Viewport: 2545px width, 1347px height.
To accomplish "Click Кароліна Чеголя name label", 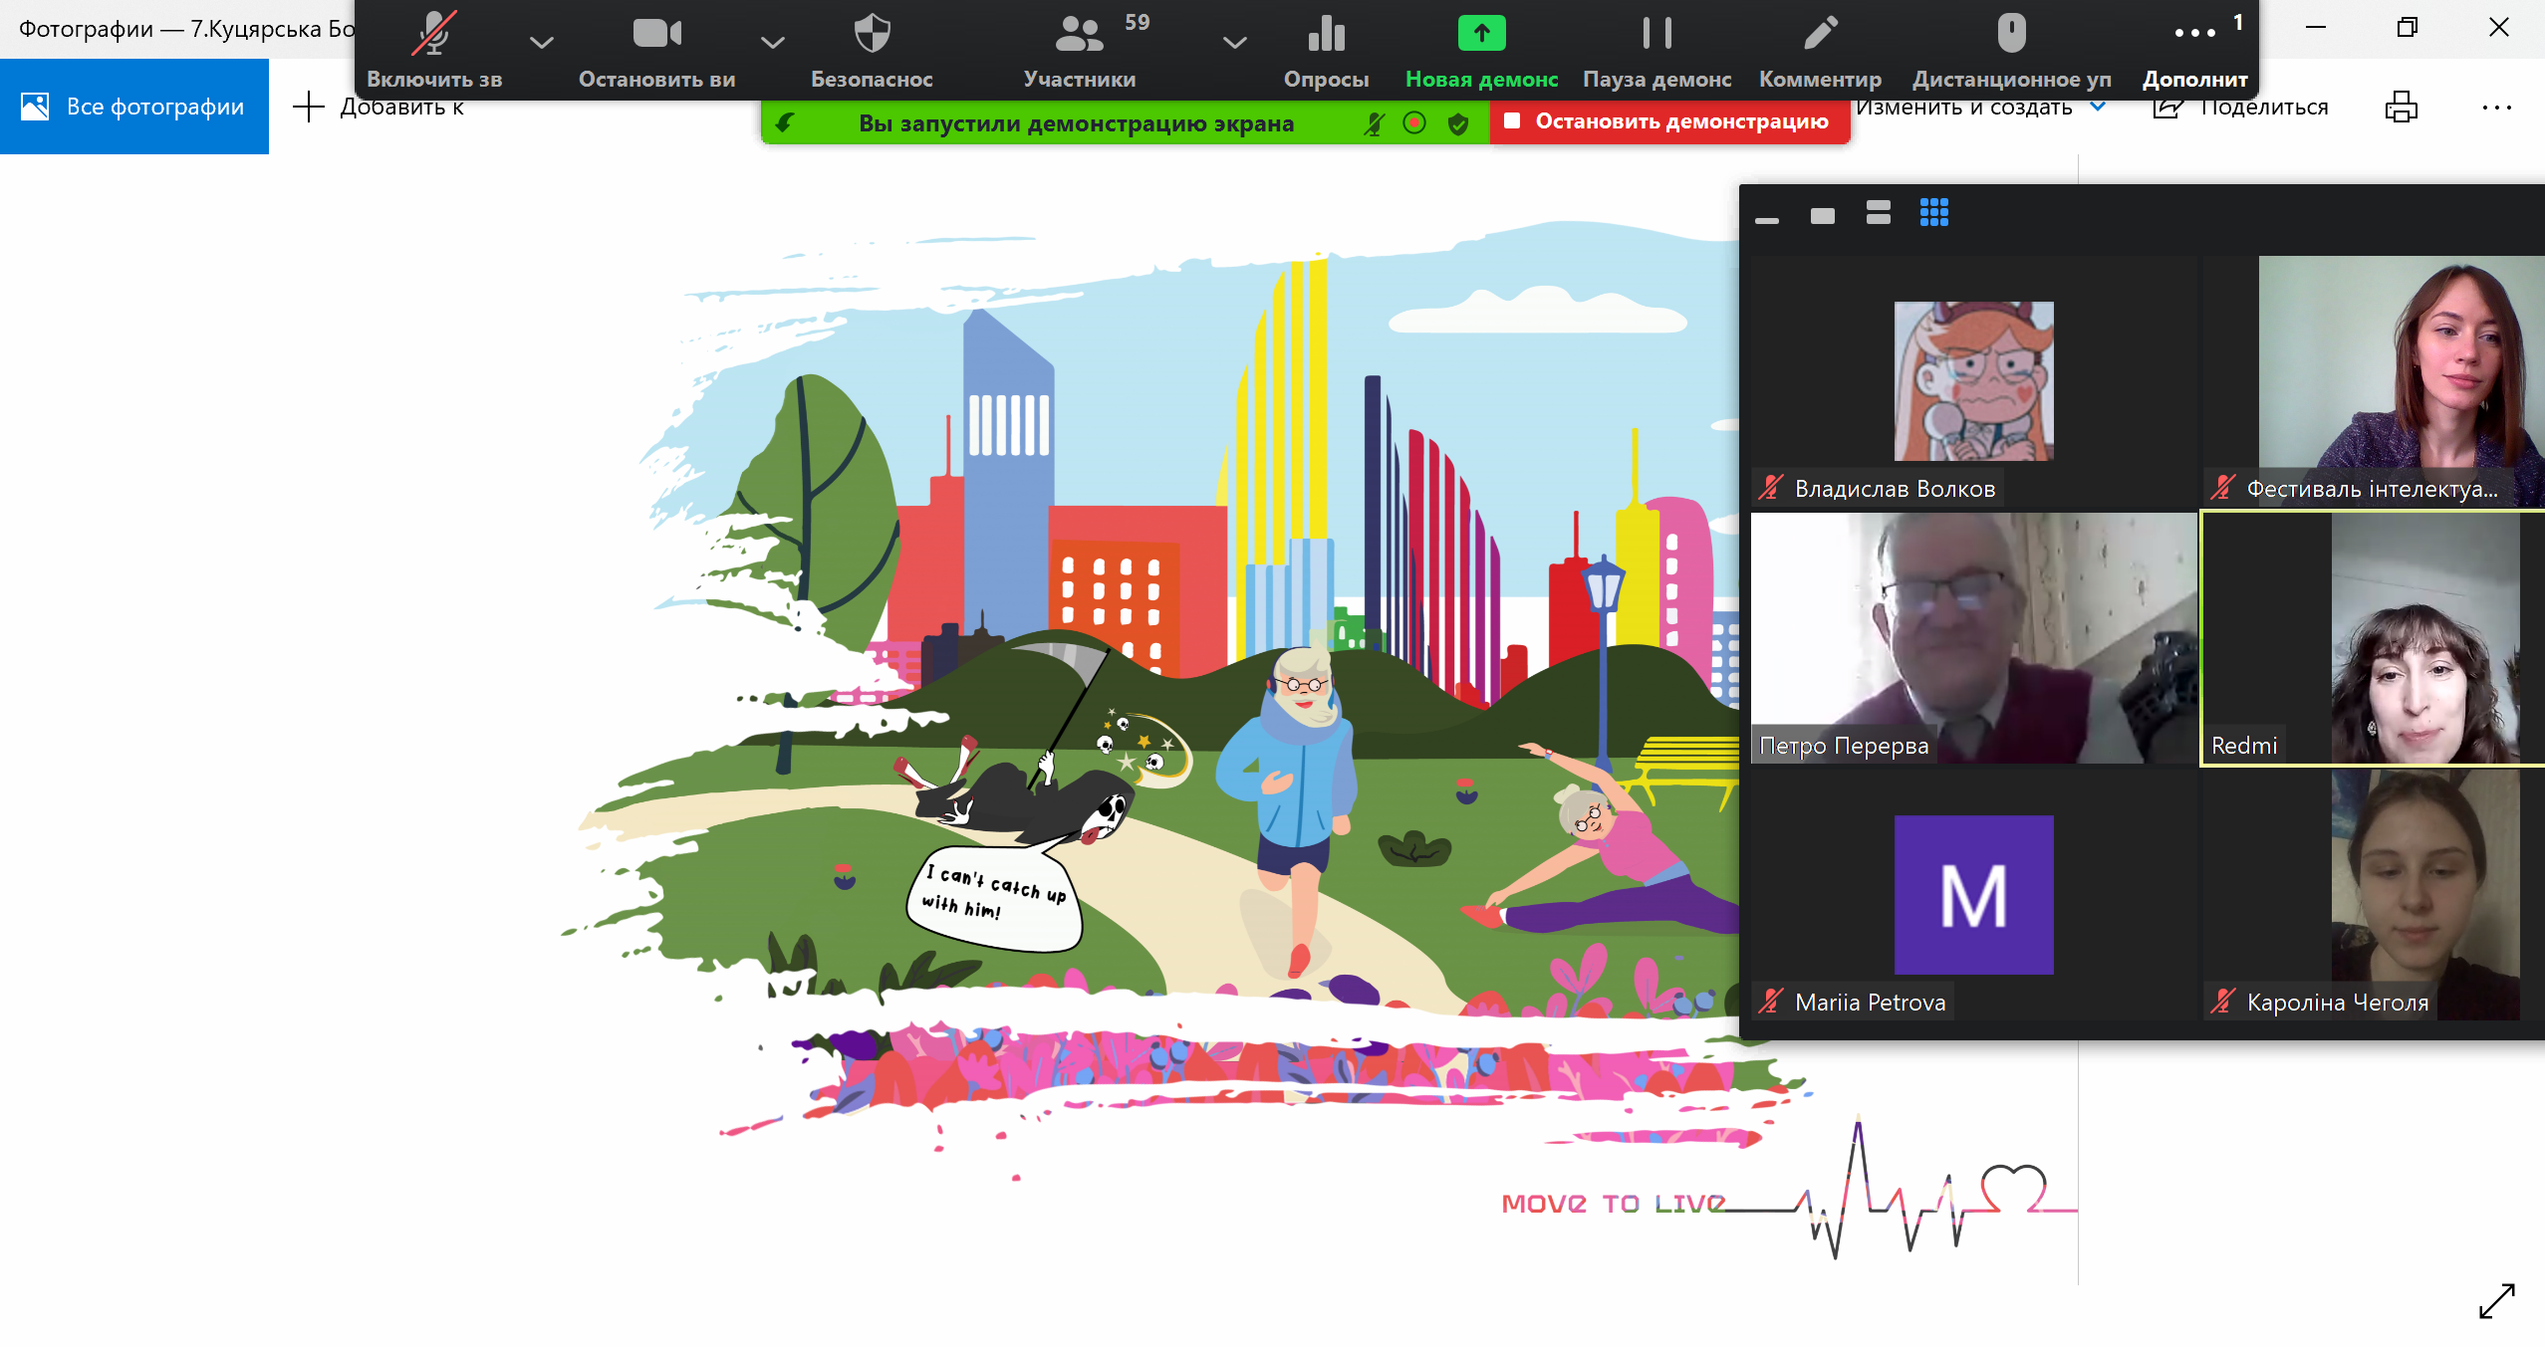I will [2337, 1002].
